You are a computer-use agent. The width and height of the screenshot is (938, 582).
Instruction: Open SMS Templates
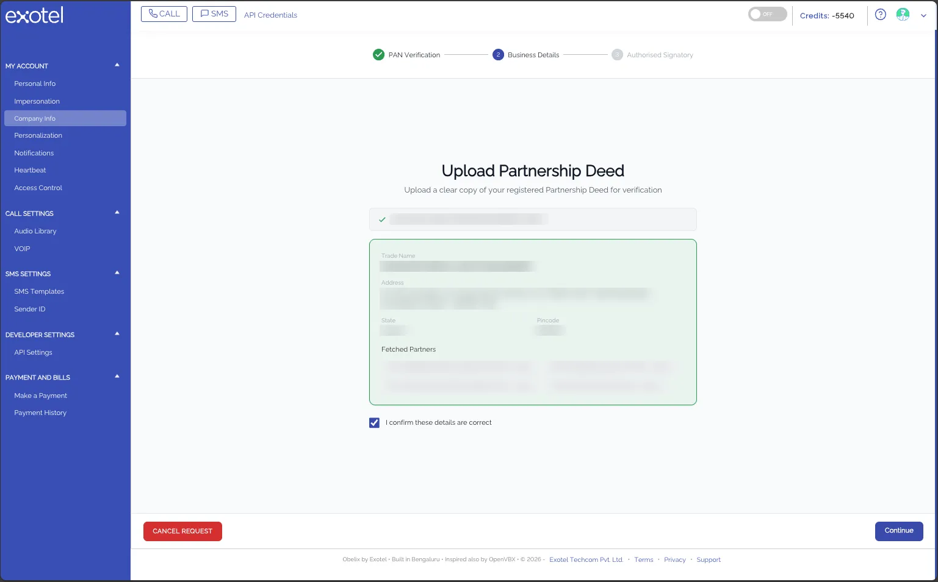point(39,291)
